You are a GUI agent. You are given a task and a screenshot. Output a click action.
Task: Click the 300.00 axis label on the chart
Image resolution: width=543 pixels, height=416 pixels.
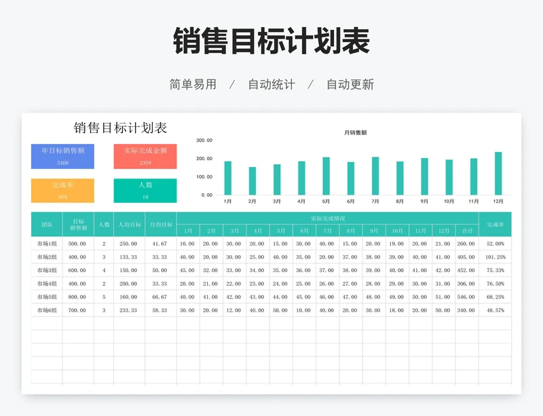tap(204, 140)
